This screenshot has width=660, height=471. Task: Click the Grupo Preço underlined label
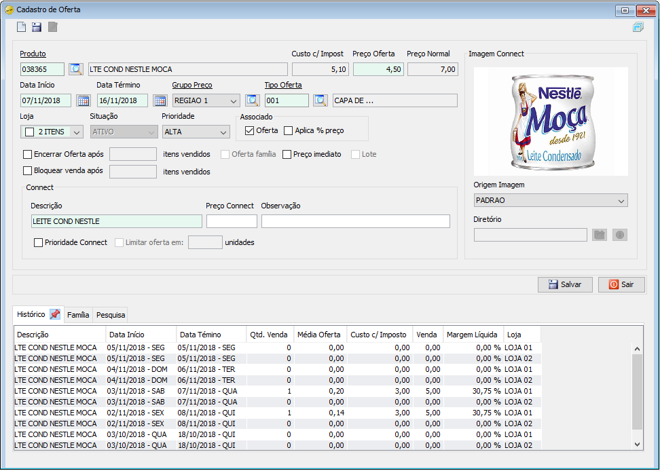point(192,85)
